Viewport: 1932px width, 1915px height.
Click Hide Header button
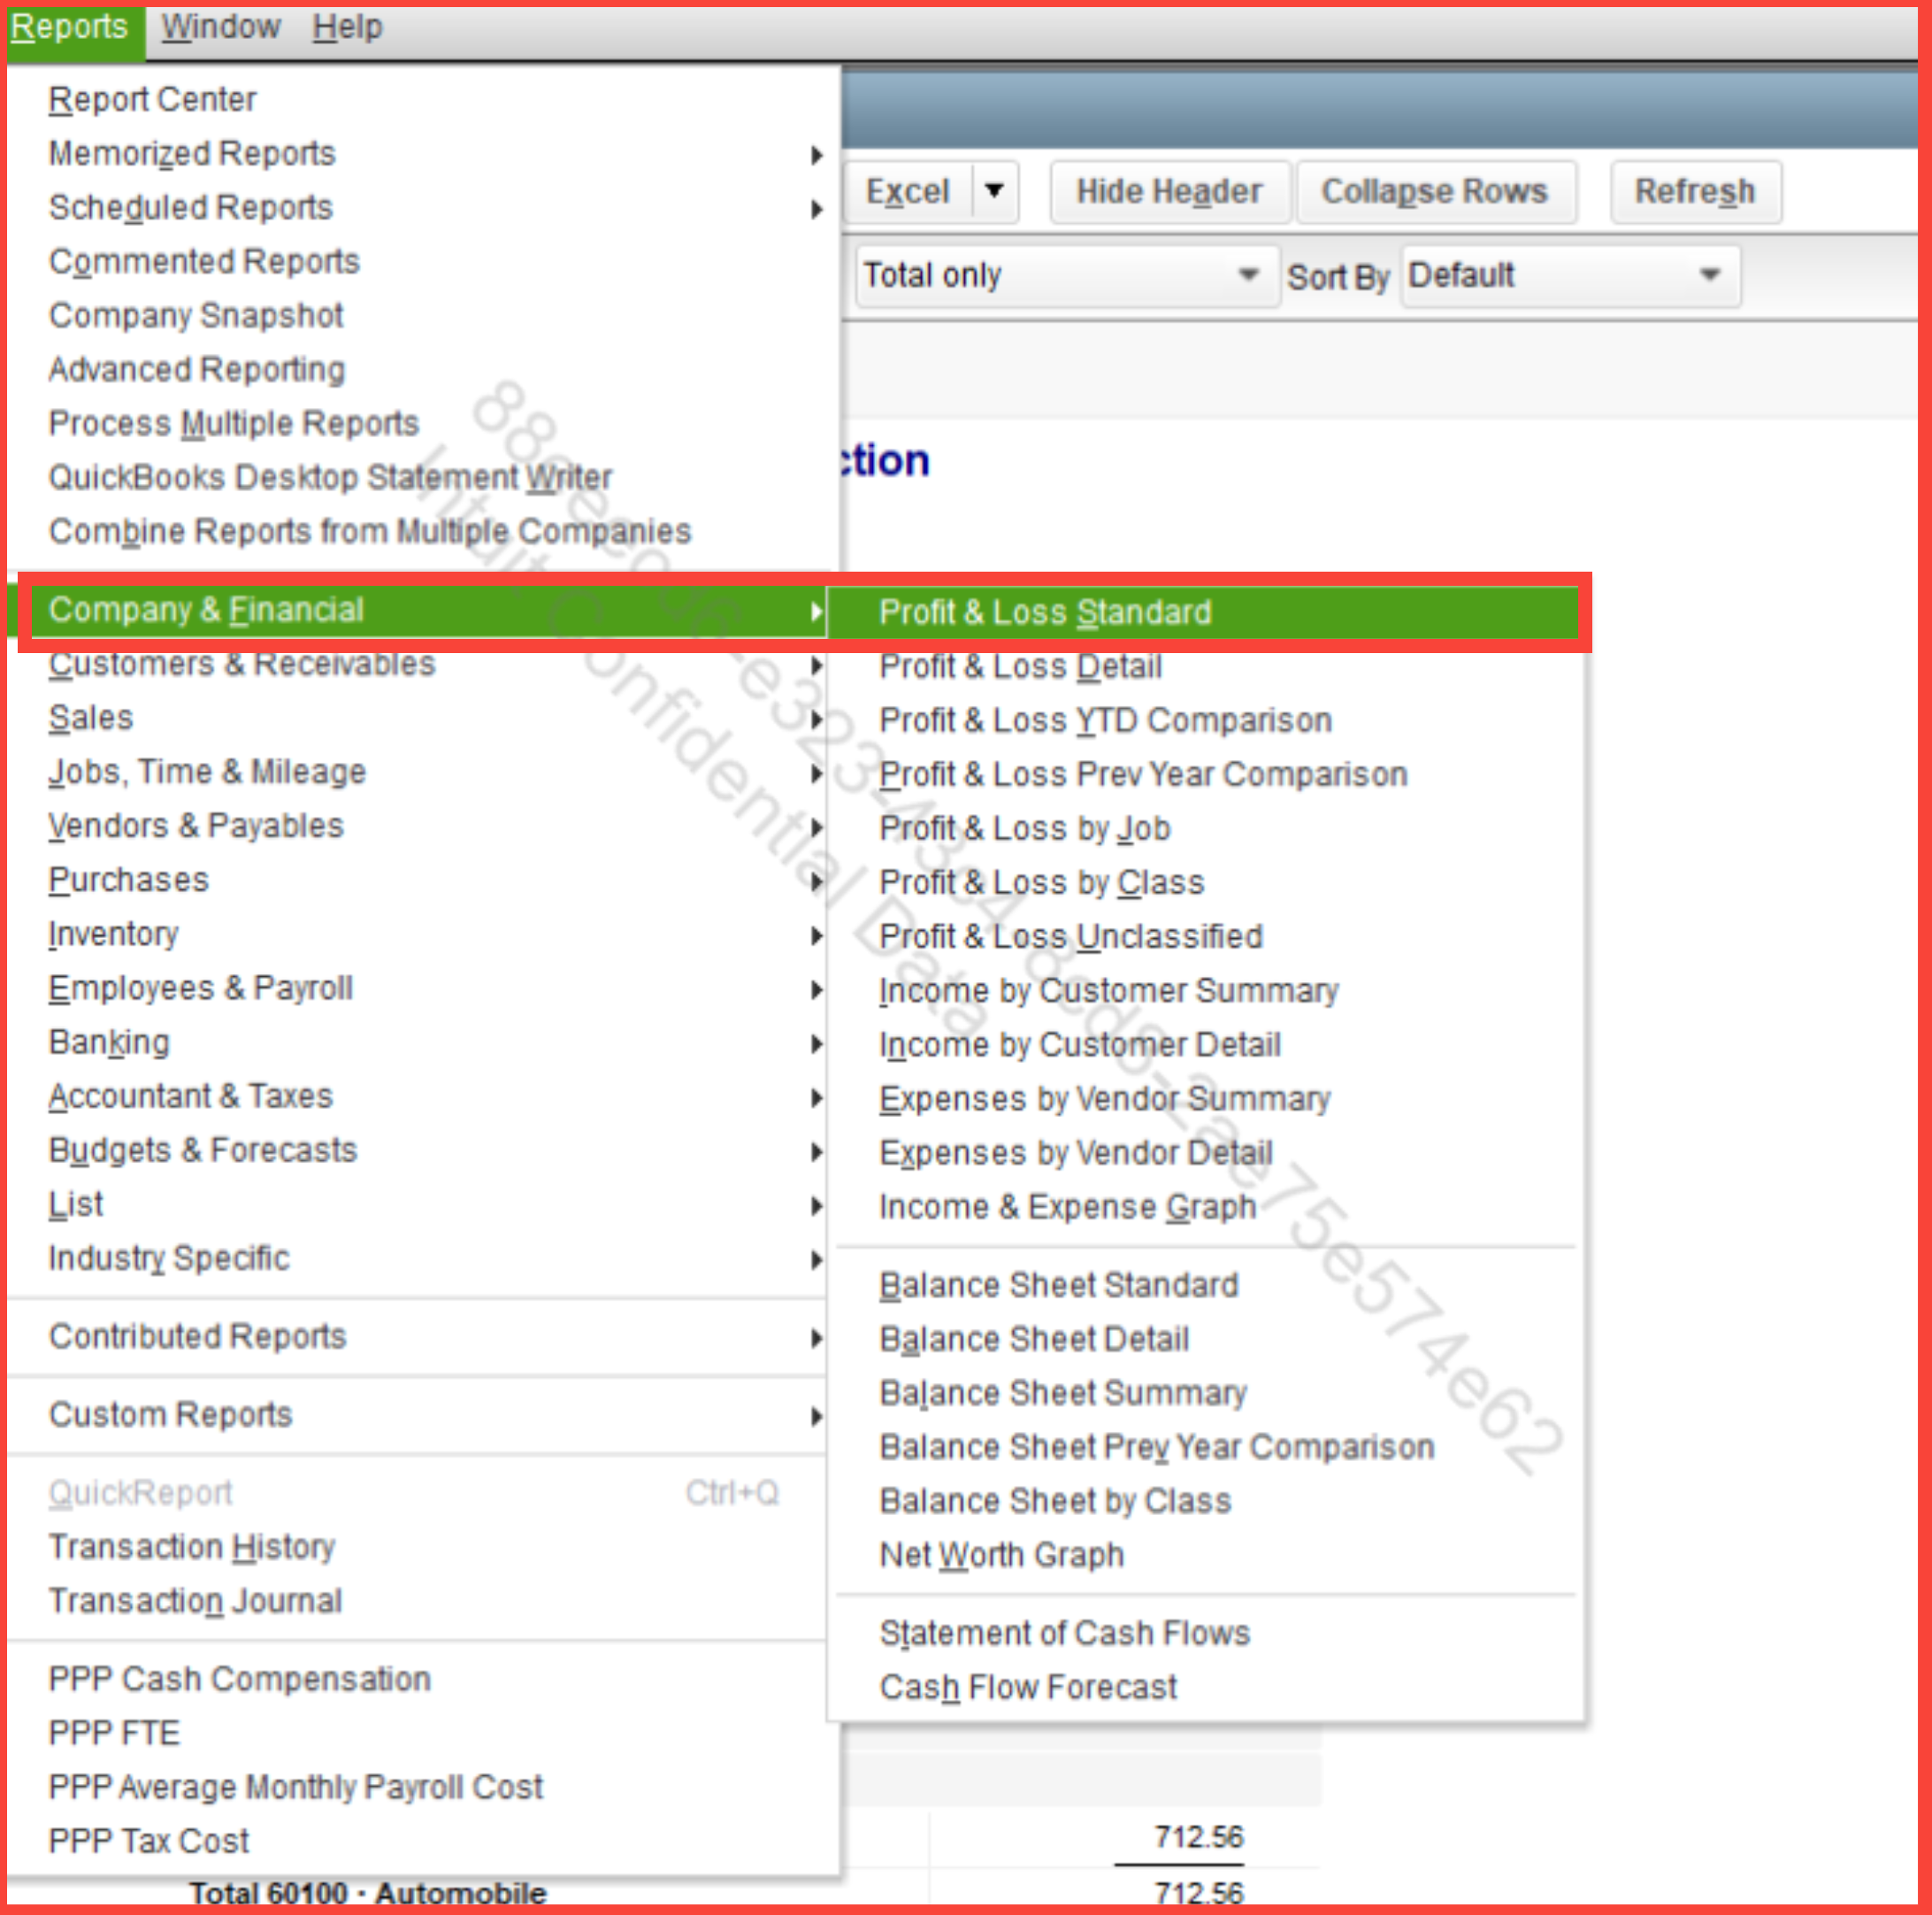click(1169, 191)
